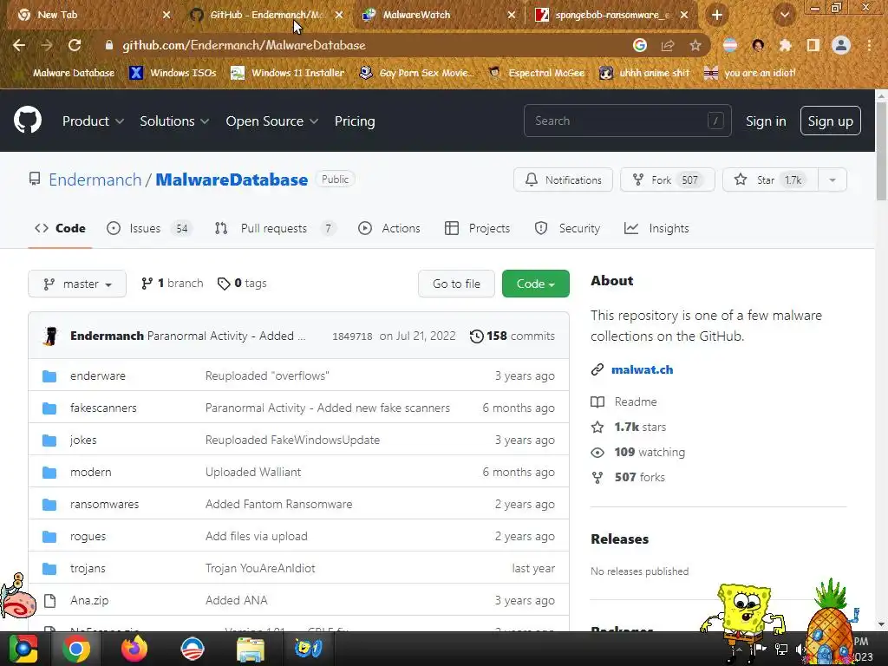This screenshot has height=666, width=888.
Task: Click Sign in
Action: coord(766,121)
